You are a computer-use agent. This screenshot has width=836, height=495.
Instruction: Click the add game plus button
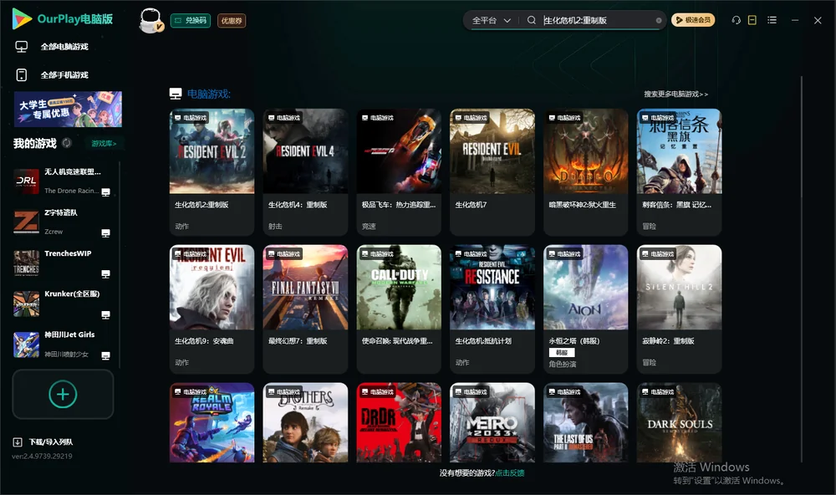pyautogui.click(x=63, y=394)
